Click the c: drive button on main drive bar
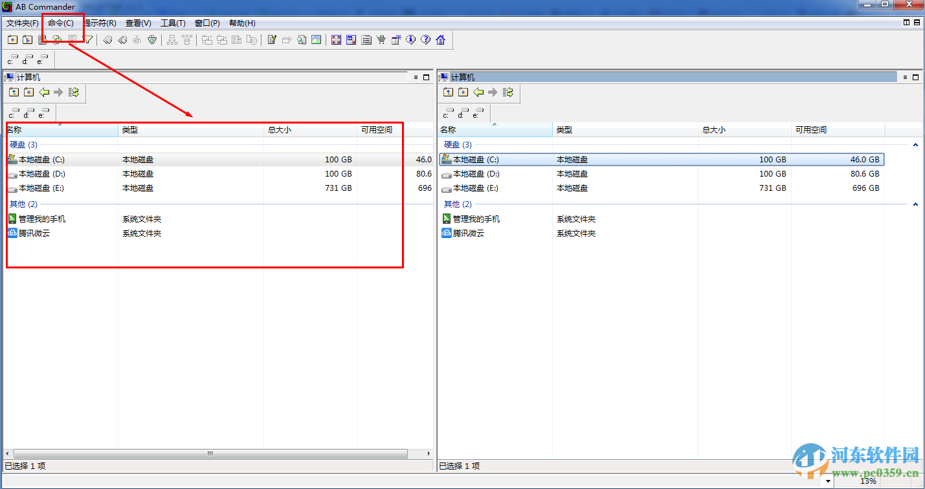 13,60
